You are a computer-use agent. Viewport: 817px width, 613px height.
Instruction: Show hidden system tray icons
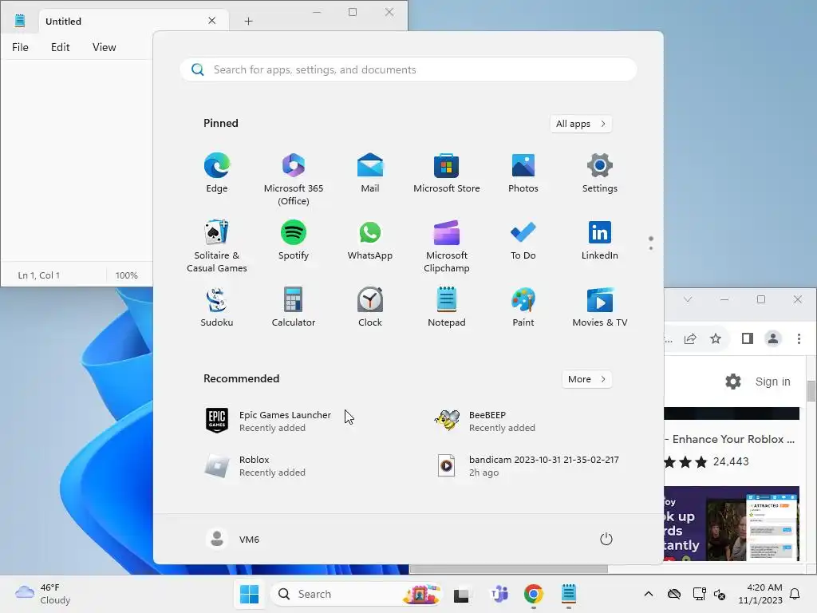coord(648,594)
